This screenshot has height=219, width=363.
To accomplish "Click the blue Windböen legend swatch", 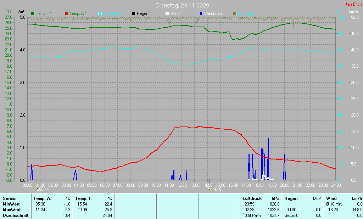I will 201,14.
